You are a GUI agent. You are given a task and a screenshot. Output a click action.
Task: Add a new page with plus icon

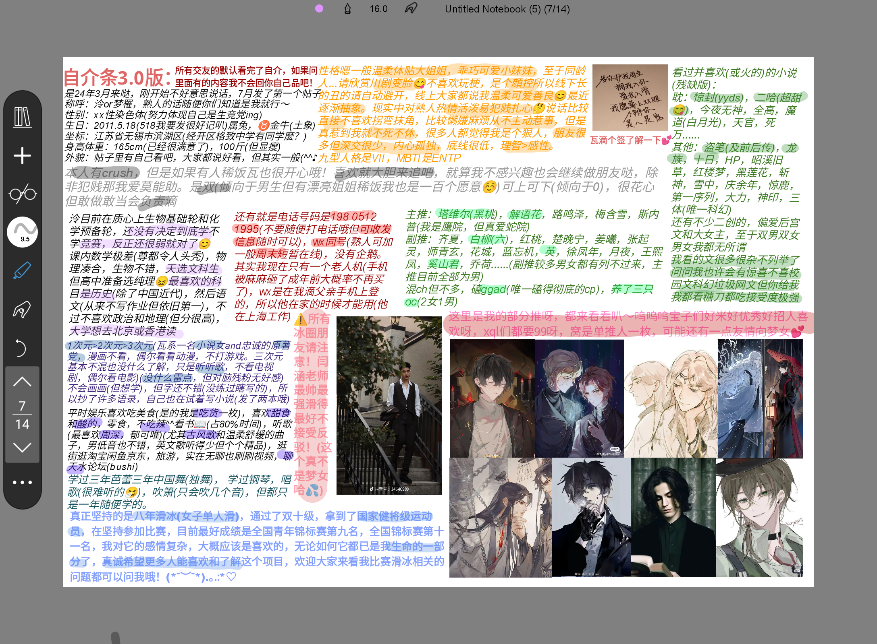(22, 155)
